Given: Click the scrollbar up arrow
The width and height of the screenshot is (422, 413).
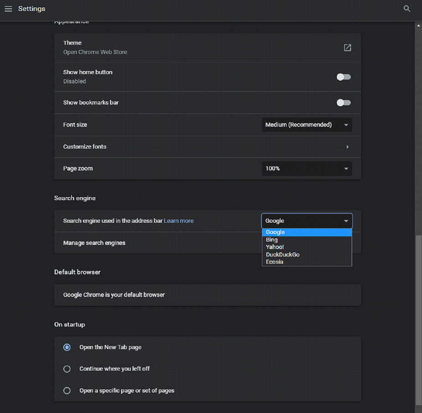Looking at the screenshot, I should pyautogui.click(x=418, y=25).
